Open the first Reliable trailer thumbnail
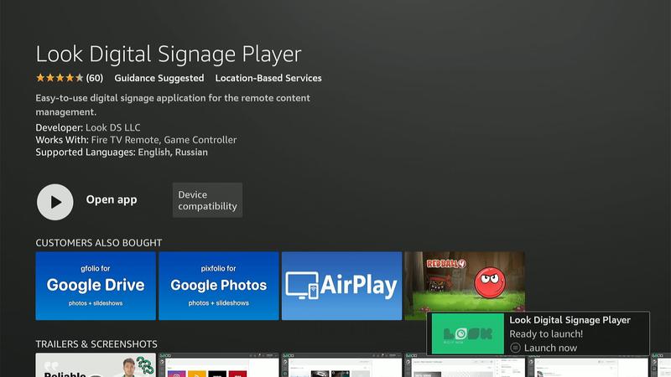This screenshot has width=671, height=377. (x=96, y=365)
